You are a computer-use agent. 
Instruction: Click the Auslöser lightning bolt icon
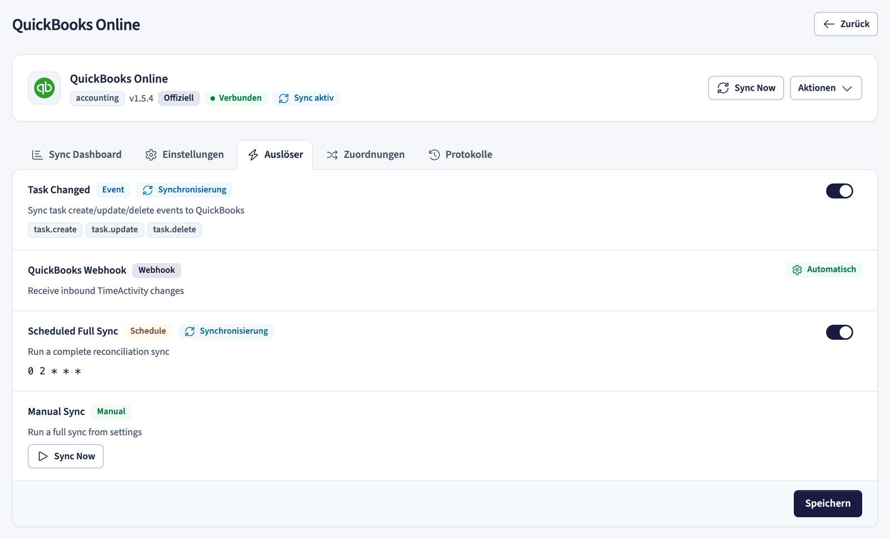point(253,155)
